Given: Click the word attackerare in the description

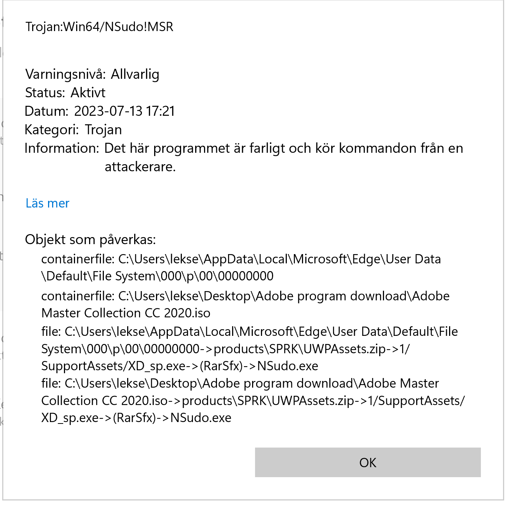Looking at the screenshot, I should click(x=140, y=166).
